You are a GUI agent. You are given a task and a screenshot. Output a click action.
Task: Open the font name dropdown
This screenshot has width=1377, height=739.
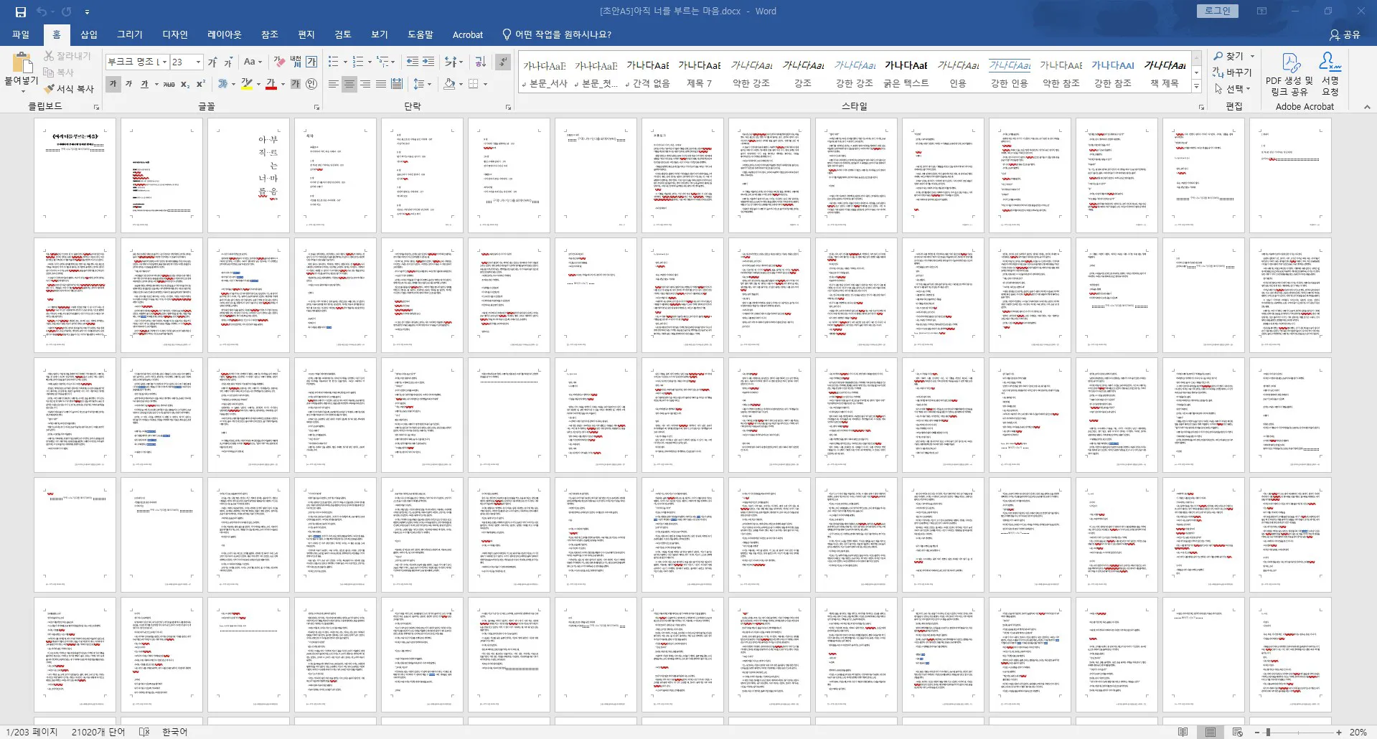164,62
